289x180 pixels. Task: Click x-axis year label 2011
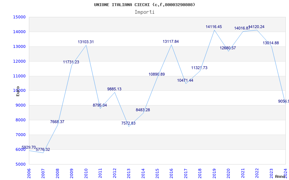tap(100, 173)
